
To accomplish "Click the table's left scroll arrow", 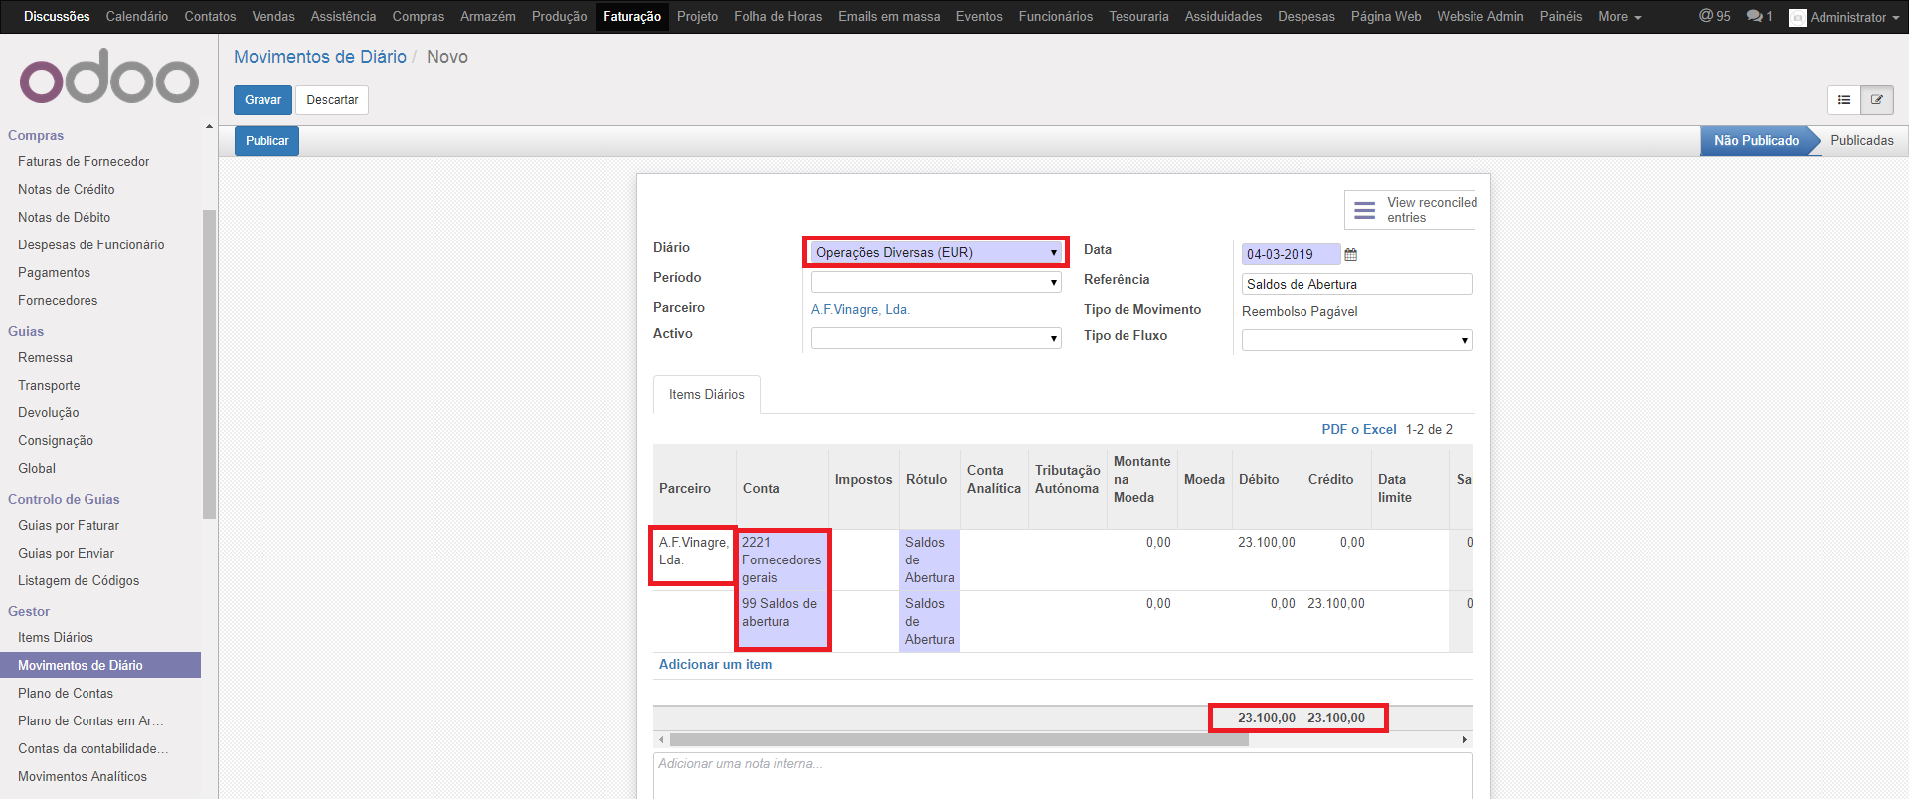I will [661, 740].
